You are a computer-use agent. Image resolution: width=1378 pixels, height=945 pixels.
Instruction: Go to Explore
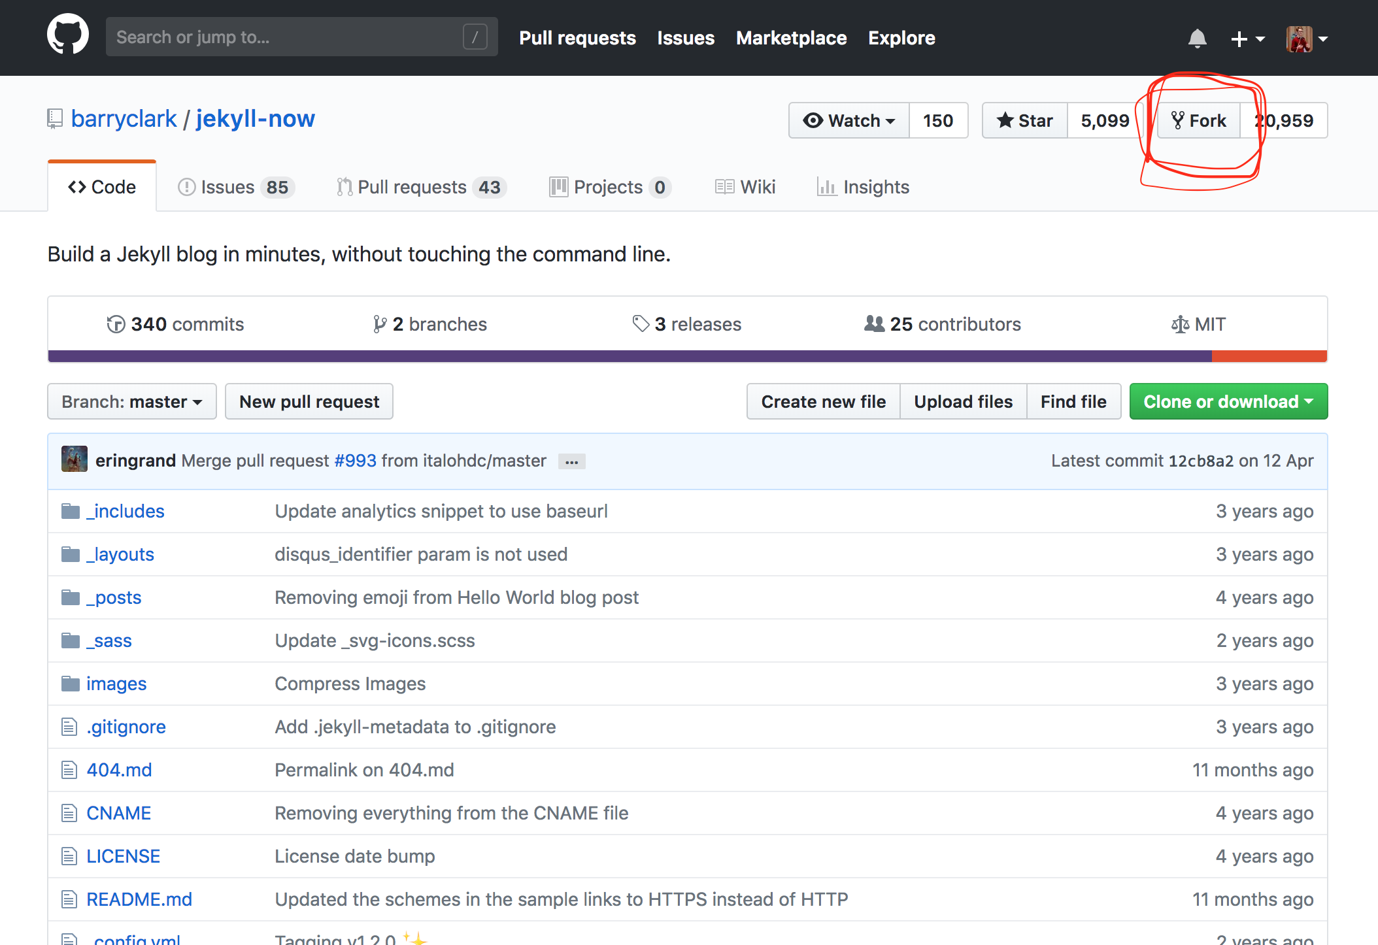pyautogui.click(x=901, y=38)
